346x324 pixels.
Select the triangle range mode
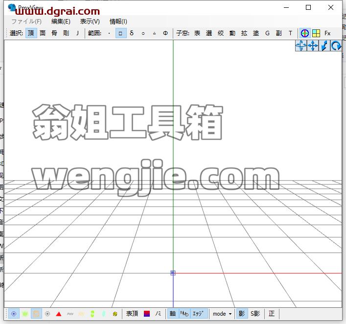click(155, 33)
